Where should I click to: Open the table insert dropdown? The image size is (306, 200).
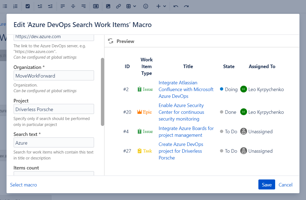(131, 6)
